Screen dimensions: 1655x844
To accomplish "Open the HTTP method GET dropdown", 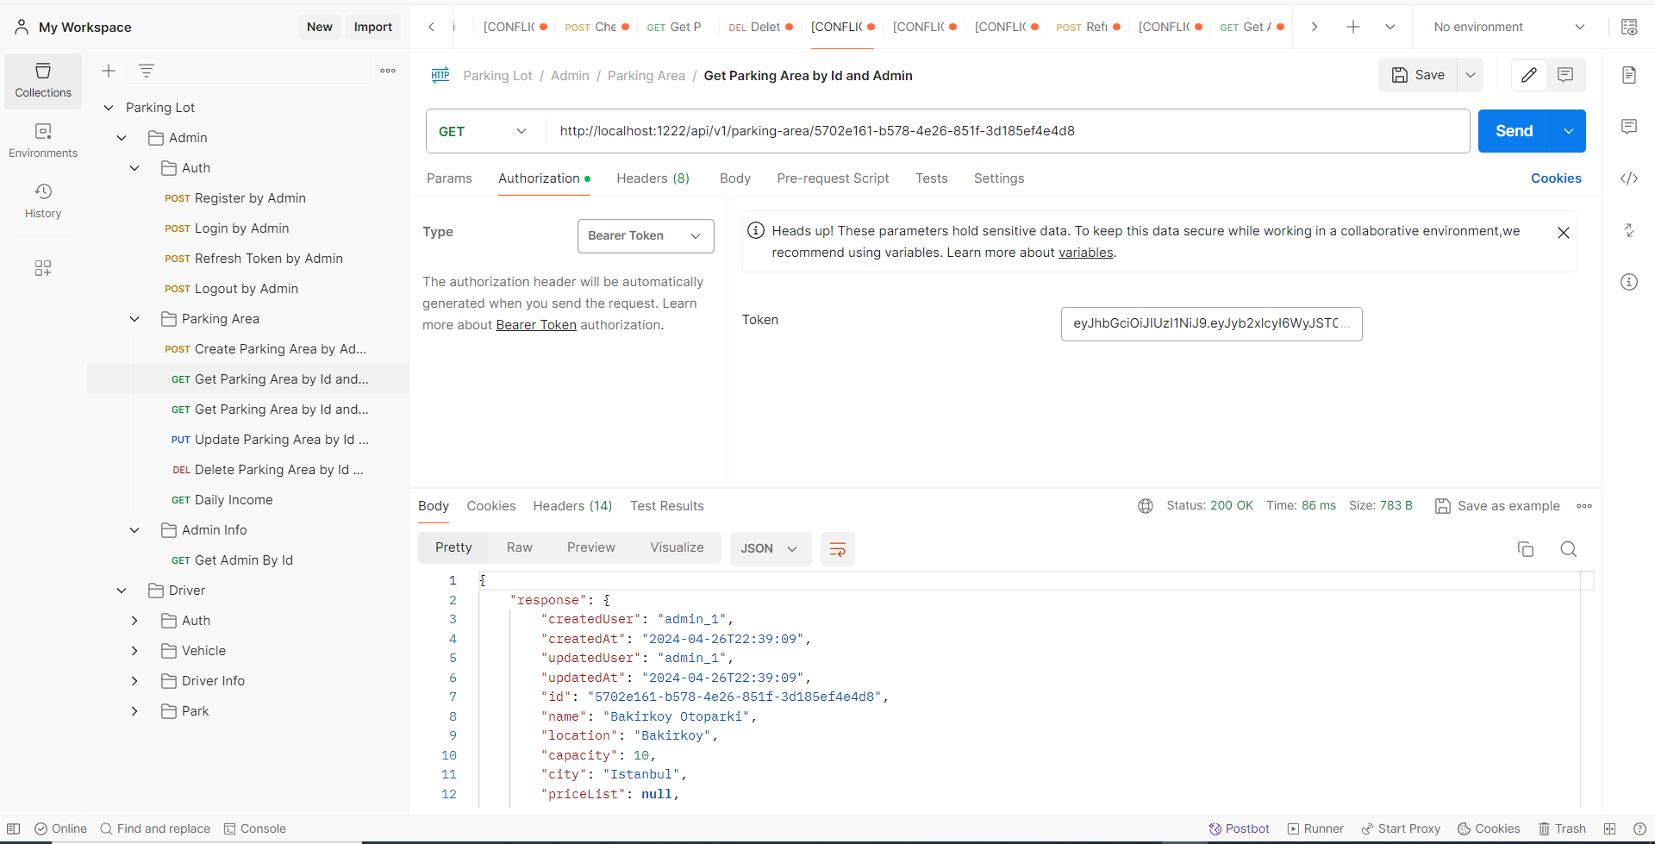I will [x=485, y=131].
